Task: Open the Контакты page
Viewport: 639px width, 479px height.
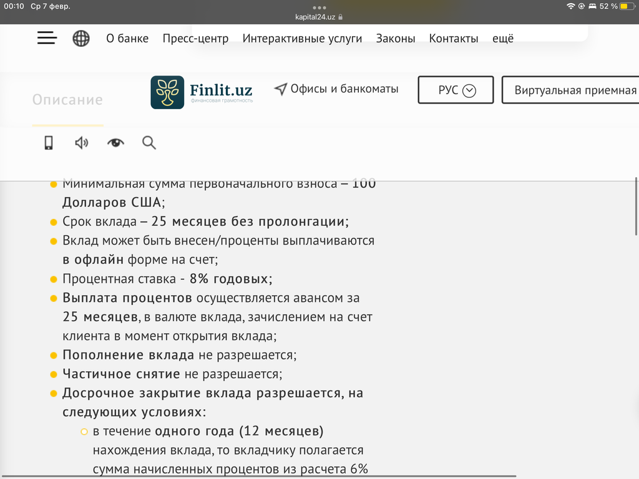Action: click(x=454, y=39)
